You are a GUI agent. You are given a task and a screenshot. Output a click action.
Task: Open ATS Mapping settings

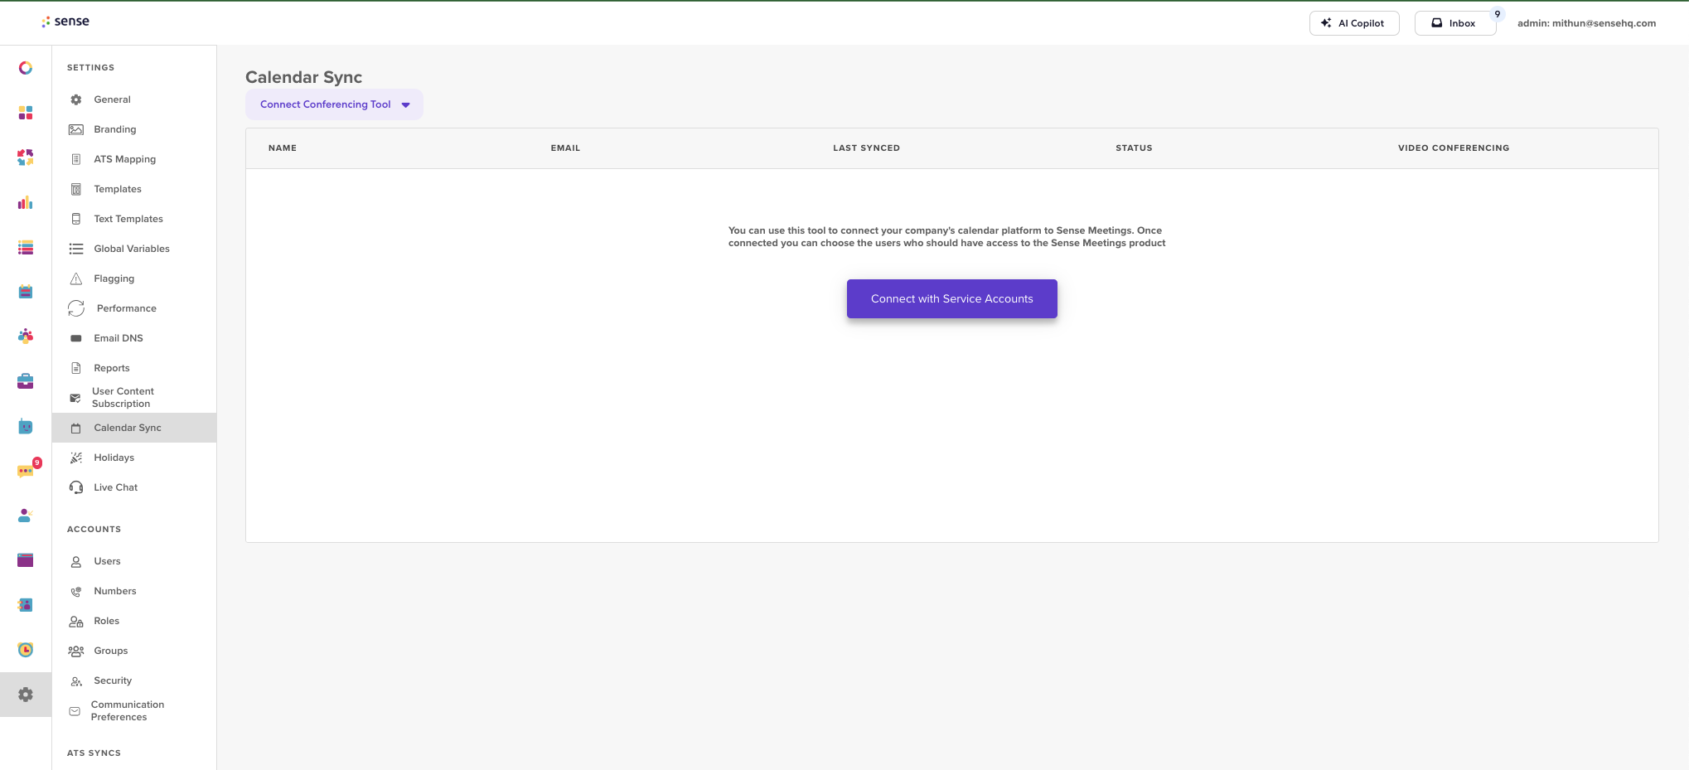pyautogui.click(x=125, y=159)
